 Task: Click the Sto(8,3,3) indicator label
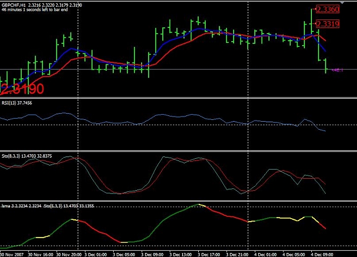pyautogui.click(x=27, y=156)
